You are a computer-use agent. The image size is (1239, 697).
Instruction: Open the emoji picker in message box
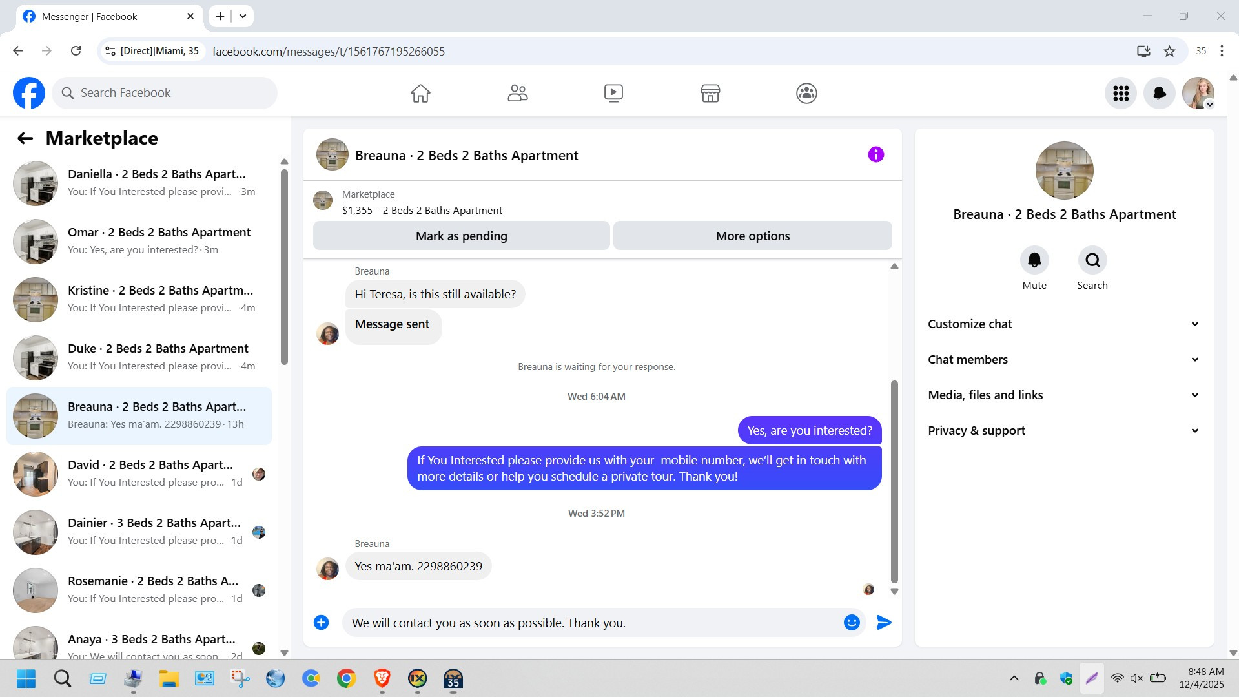coord(852,622)
